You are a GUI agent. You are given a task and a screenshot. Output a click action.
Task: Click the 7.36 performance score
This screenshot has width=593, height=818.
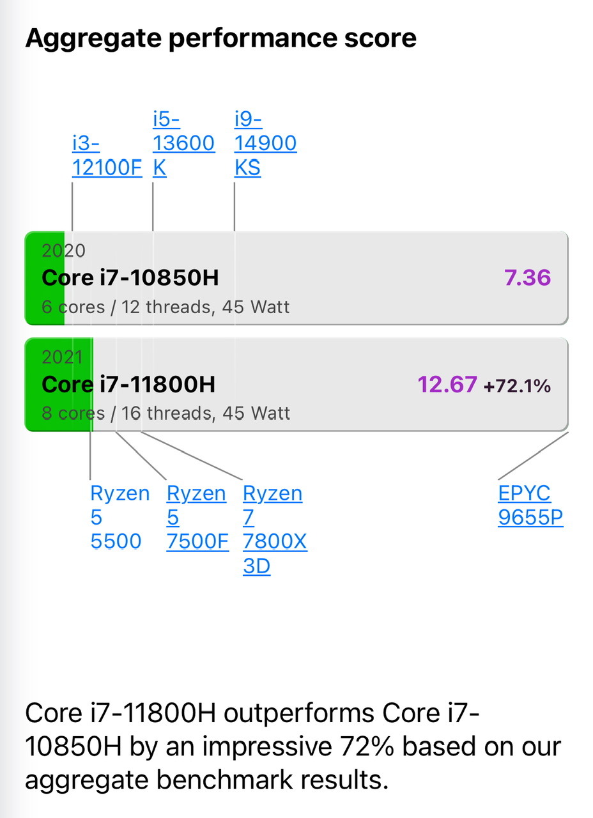coord(527,278)
